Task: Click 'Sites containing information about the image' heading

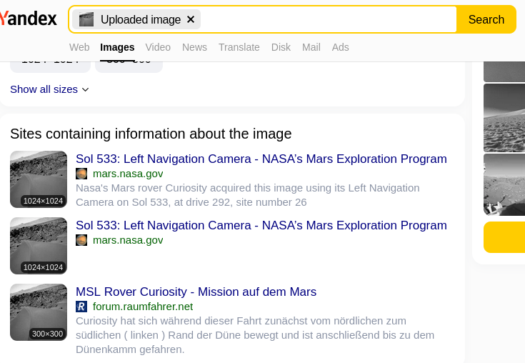Action: coord(151,134)
